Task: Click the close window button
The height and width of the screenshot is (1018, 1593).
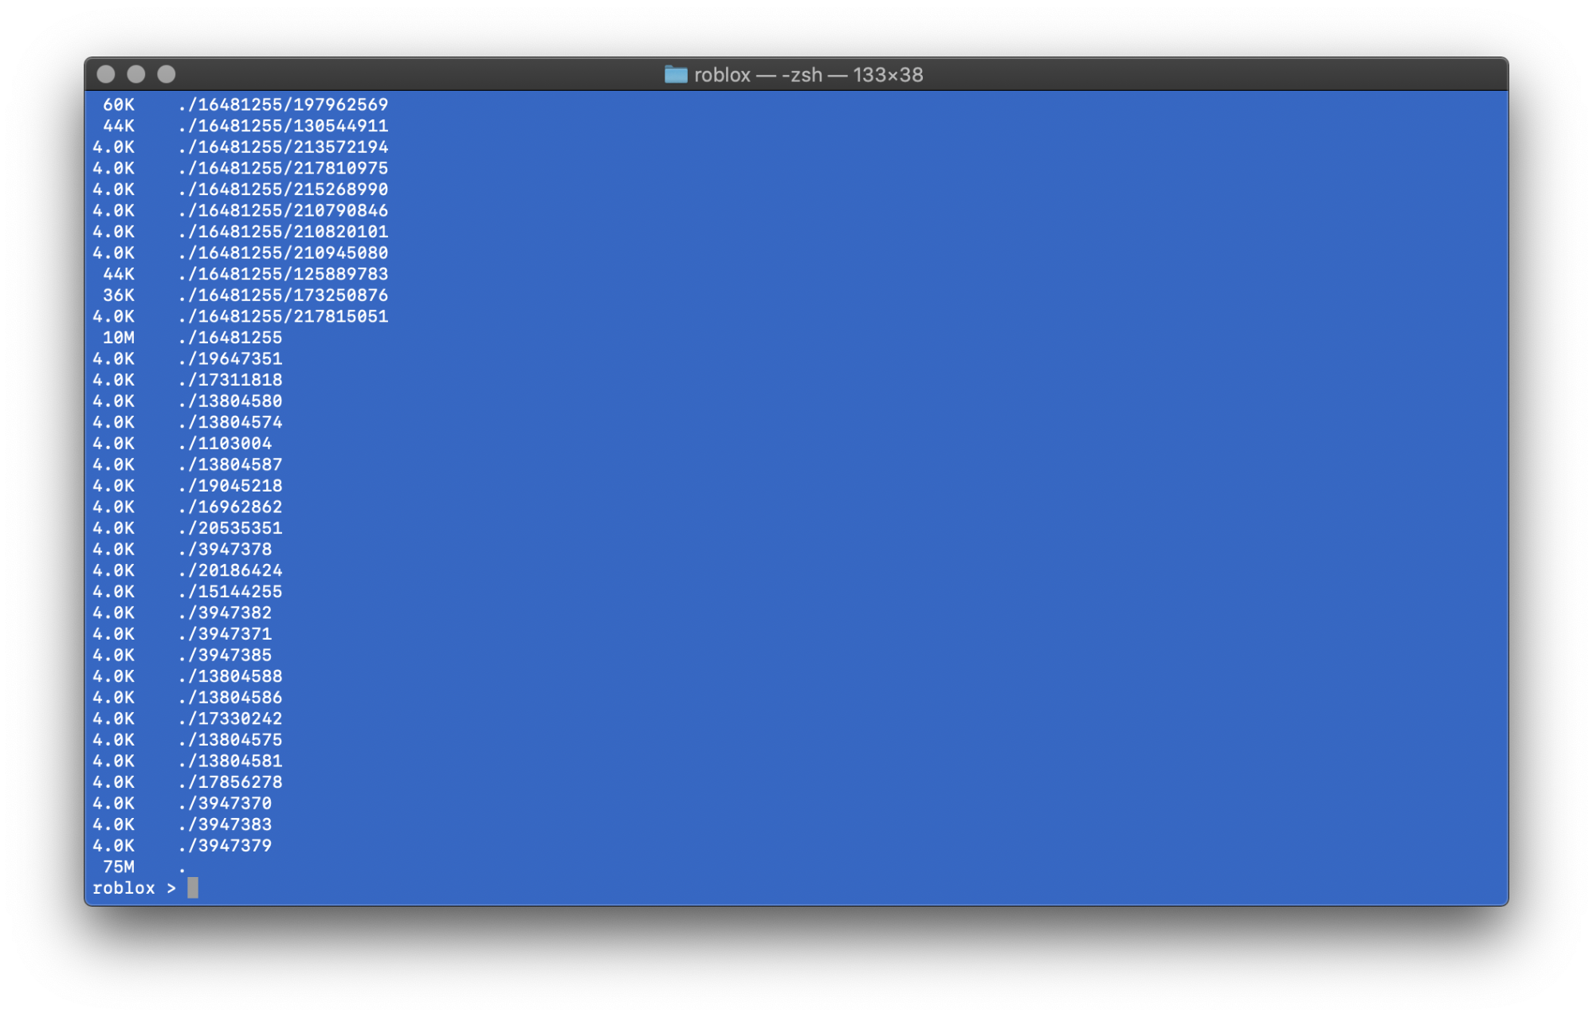Action: [x=106, y=74]
